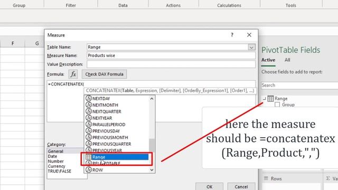Image resolution: width=338 pixels, height=190 pixels.
Task: Click the Value Description input field
Action: 171,64
